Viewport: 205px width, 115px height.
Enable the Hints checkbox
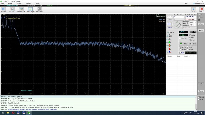click(198, 99)
